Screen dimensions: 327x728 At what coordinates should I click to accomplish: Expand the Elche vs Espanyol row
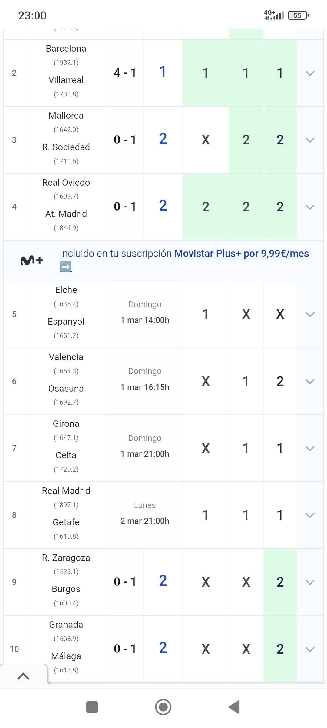(310, 314)
